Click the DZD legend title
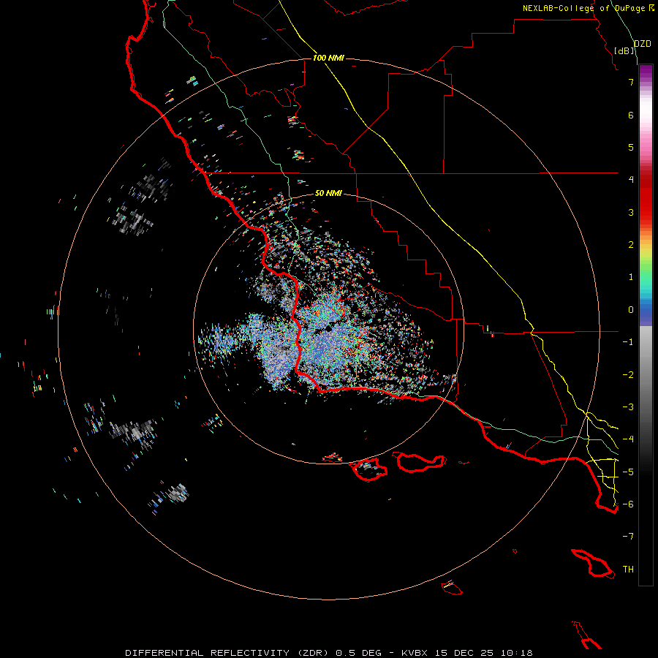Viewport: 658px width, 658px height. tap(643, 44)
